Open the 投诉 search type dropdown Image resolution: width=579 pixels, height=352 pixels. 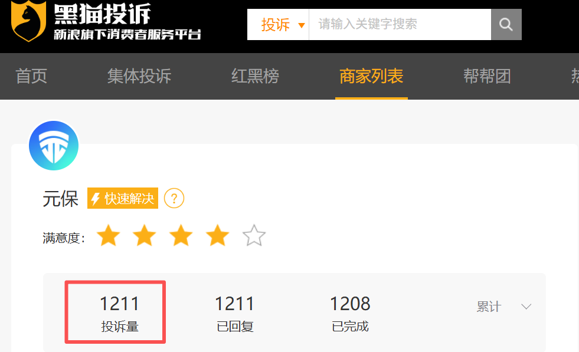point(278,24)
